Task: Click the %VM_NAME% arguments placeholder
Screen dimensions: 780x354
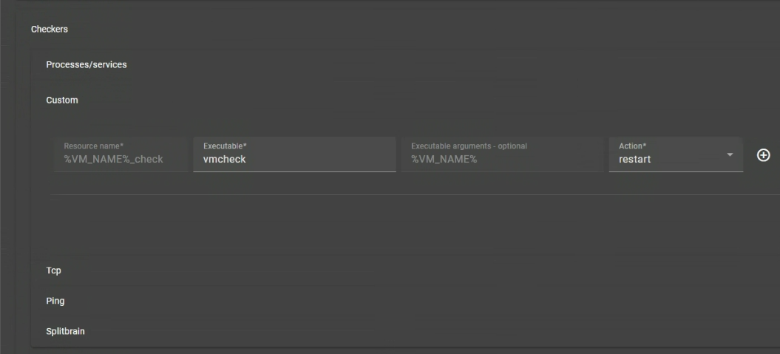Action: 444,160
